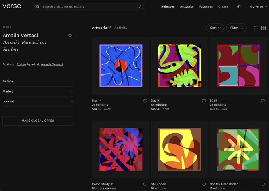269x191 pixels.
Task: Open the Sort dropdown
Action: tap(215, 28)
